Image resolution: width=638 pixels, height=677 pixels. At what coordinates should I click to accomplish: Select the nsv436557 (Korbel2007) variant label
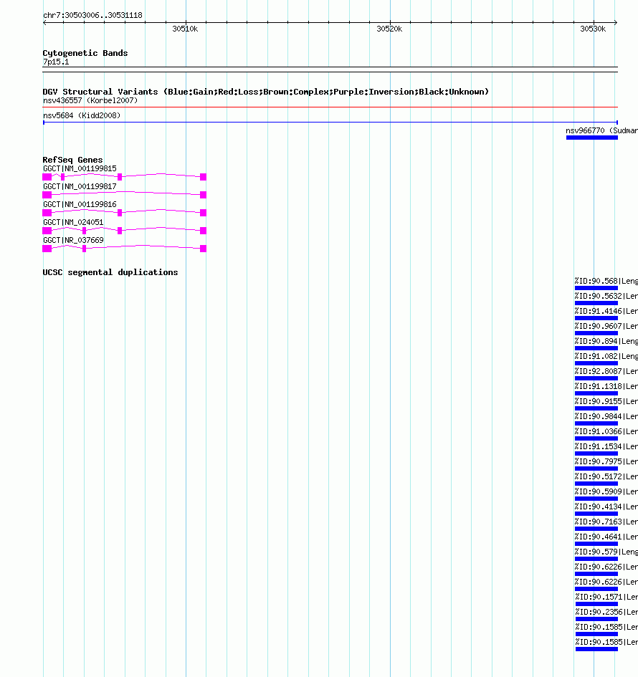tap(90, 100)
